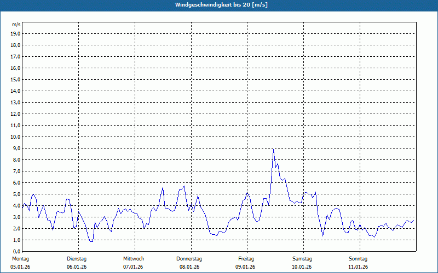Image resolution: width=438 pixels, height=273 pixels.
Task: Select the date label 08.01.26
Action: (189, 267)
